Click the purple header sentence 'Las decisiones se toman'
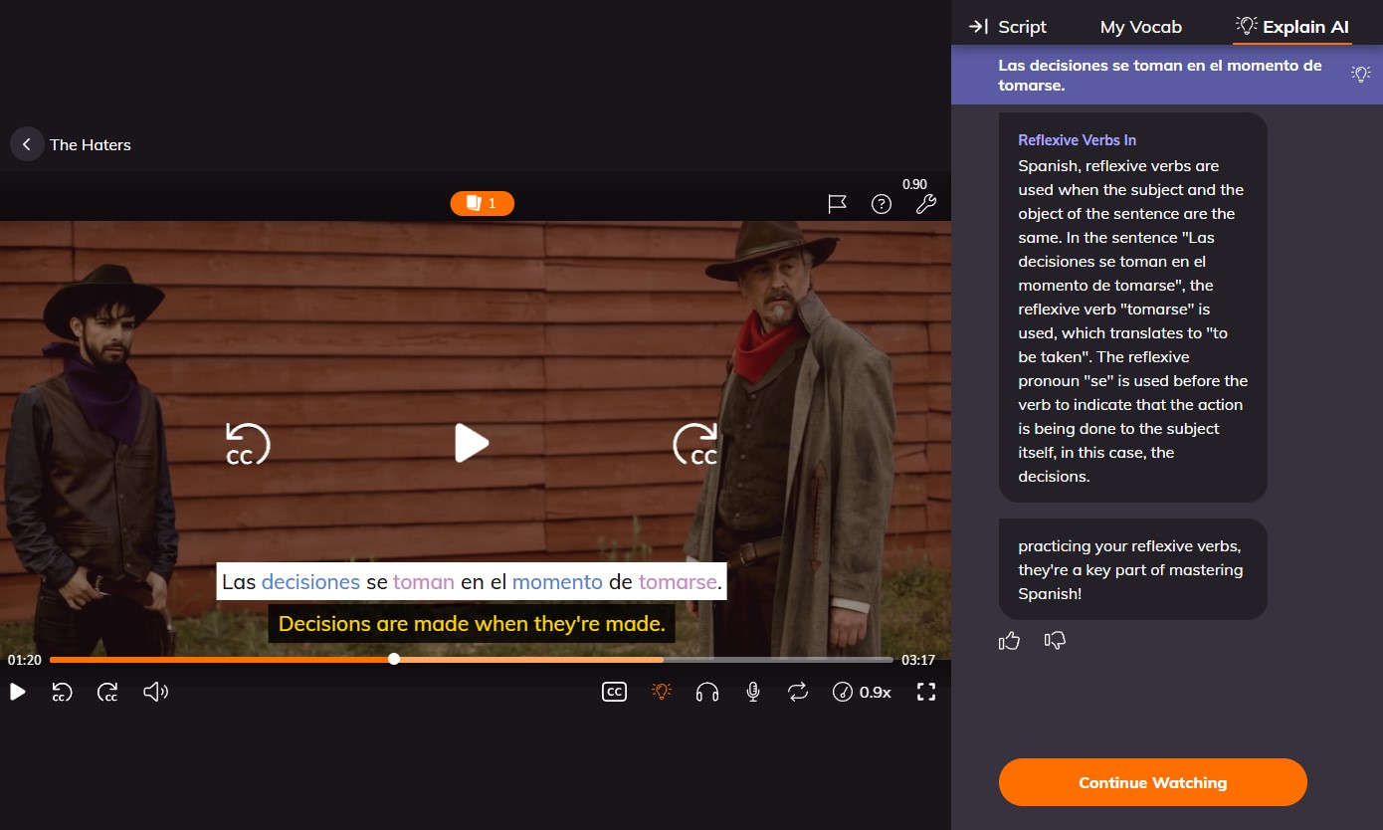The width and height of the screenshot is (1383, 830). click(1160, 75)
